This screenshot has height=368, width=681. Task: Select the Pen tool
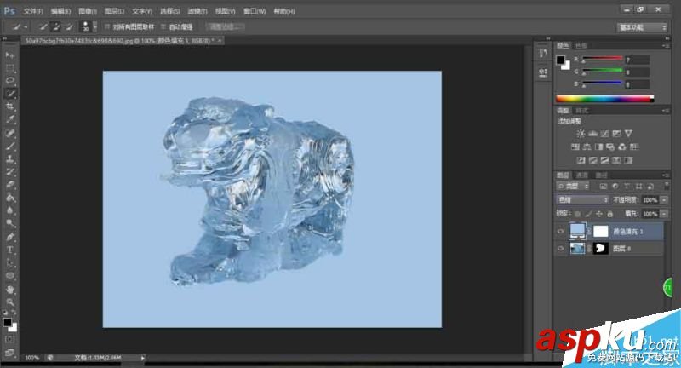coord(10,237)
